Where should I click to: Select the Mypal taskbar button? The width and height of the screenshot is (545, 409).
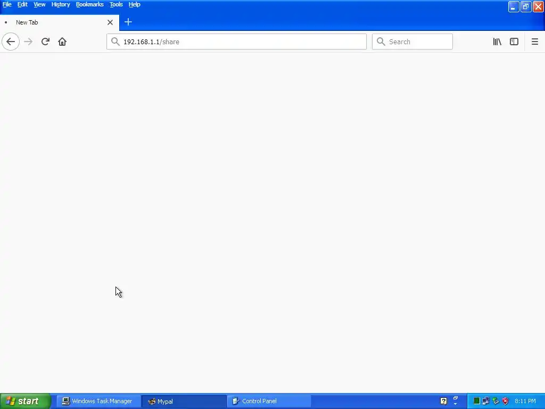point(184,402)
